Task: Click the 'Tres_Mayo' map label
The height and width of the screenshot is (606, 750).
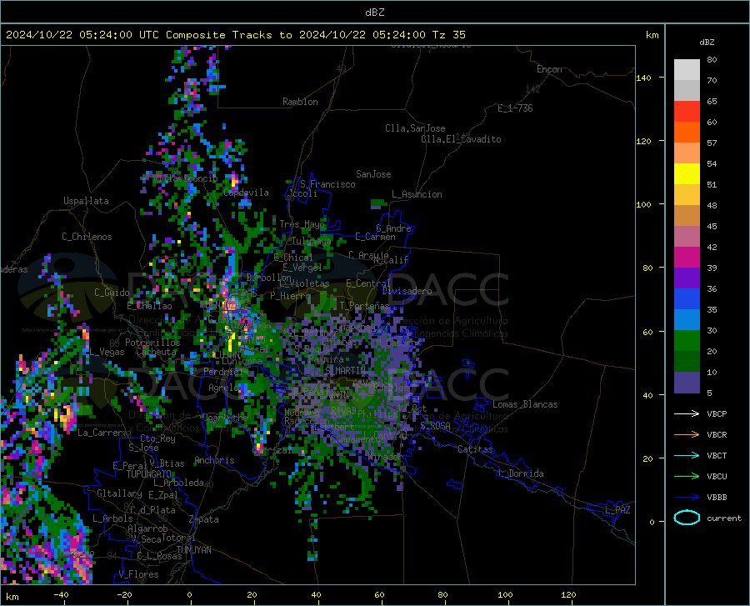Action: point(302,224)
